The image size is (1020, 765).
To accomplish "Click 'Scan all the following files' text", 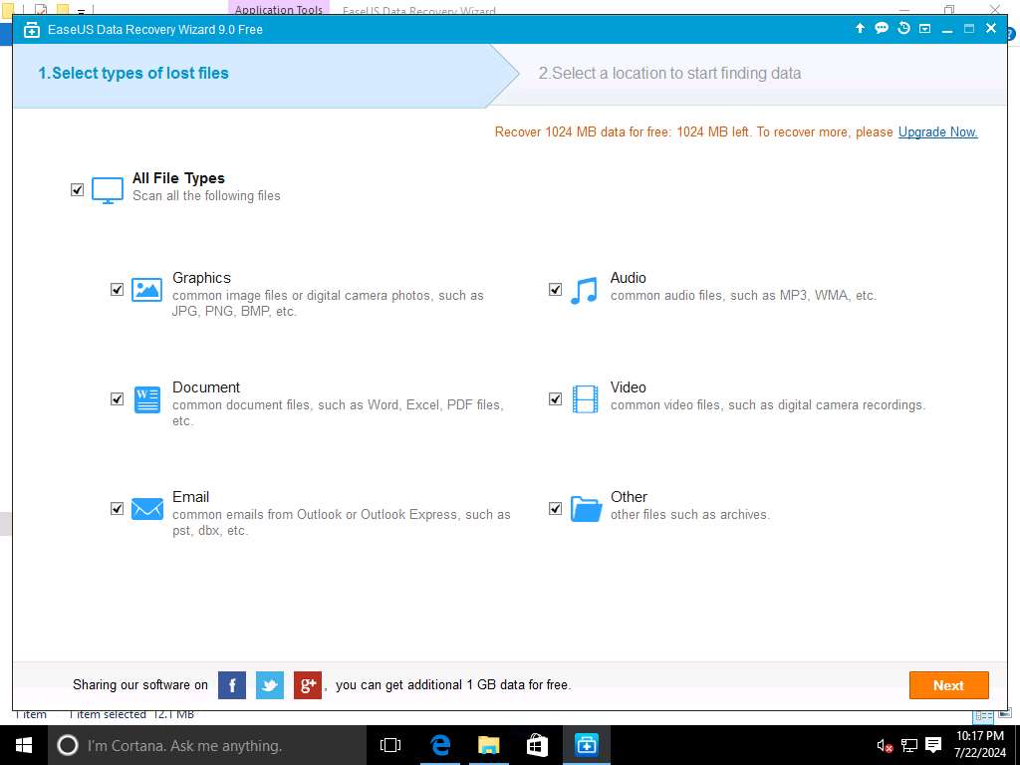I will click(206, 196).
